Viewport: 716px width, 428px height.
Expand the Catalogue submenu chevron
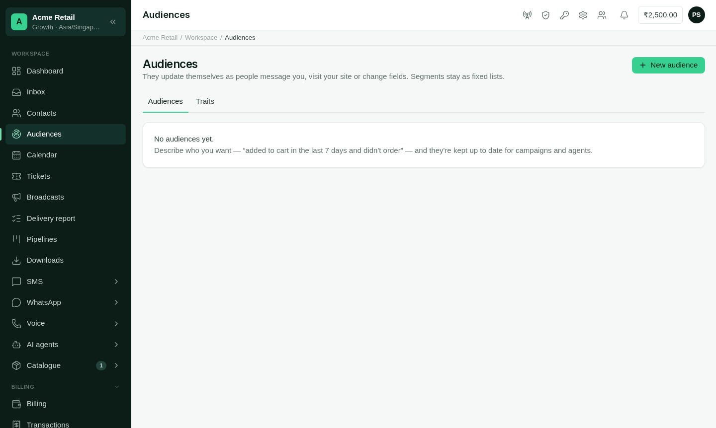[116, 365]
